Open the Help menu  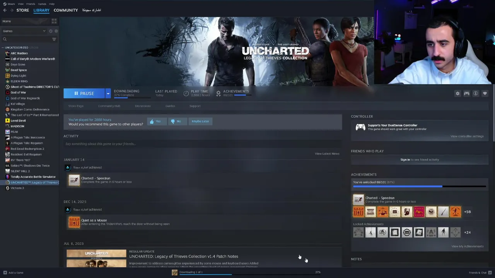[x=52, y=4]
